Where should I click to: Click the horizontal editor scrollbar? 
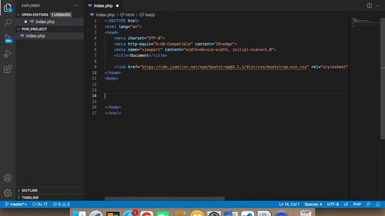pos(164,199)
